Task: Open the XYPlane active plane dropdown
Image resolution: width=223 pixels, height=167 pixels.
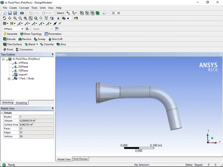Action: [x=22, y=29]
